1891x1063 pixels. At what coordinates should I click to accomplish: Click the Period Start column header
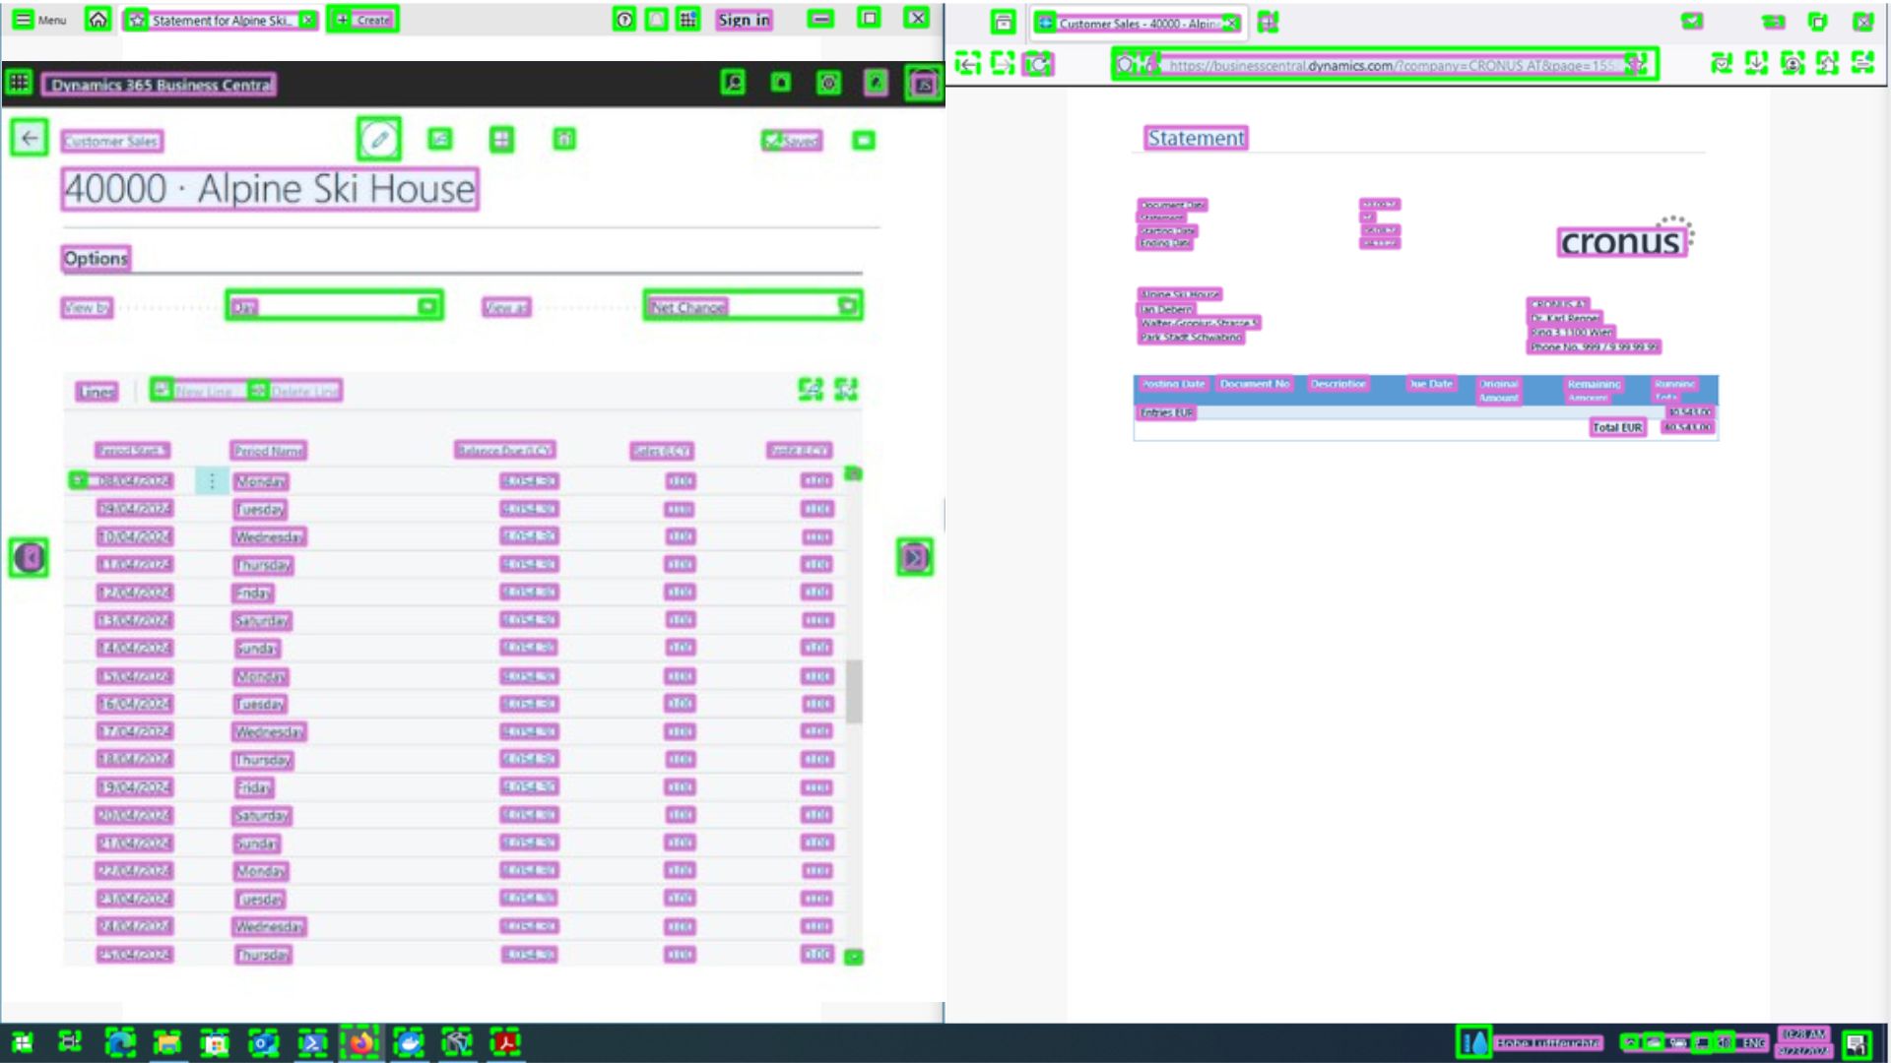point(132,451)
